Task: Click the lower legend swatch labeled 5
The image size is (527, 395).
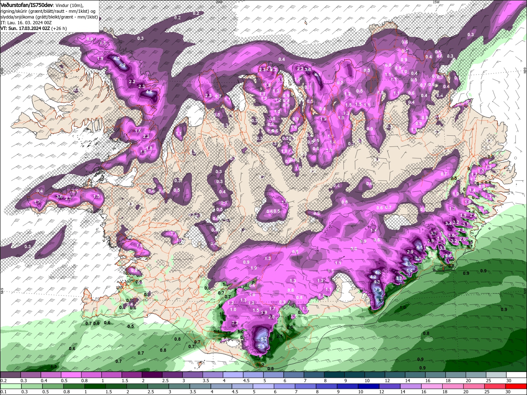Action: pos(263,386)
